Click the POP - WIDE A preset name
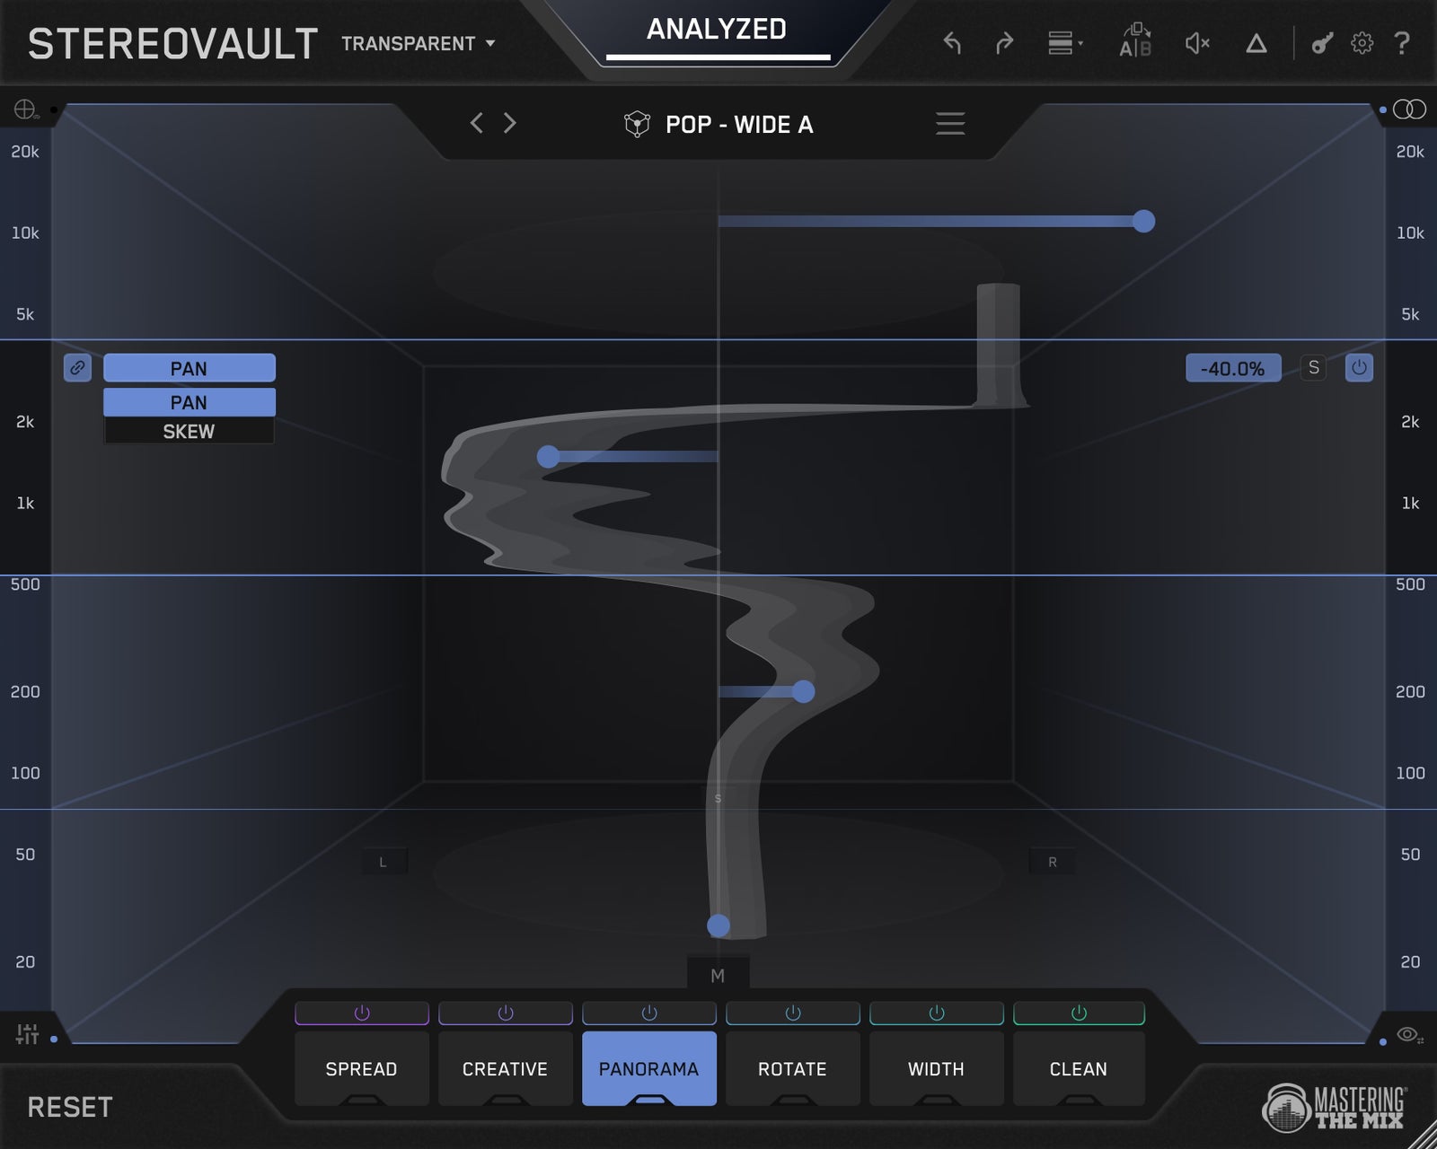 click(x=739, y=124)
